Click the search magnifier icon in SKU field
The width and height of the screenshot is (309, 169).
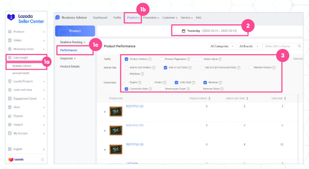point(300,46)
